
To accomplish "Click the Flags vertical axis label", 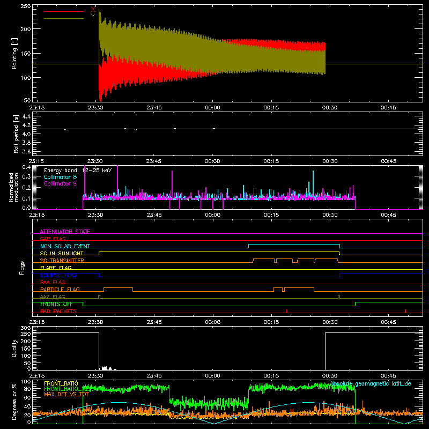I will pyautogui.click(x=22, y=268).
